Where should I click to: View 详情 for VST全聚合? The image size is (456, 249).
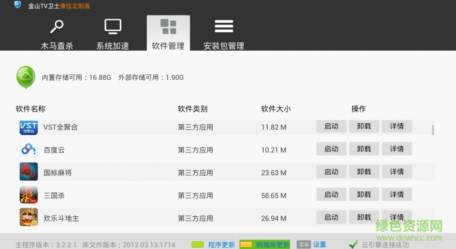[x=397, y=126]
